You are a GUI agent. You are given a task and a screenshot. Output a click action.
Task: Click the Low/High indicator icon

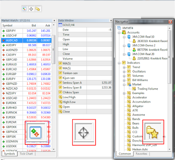click(60, 97)
